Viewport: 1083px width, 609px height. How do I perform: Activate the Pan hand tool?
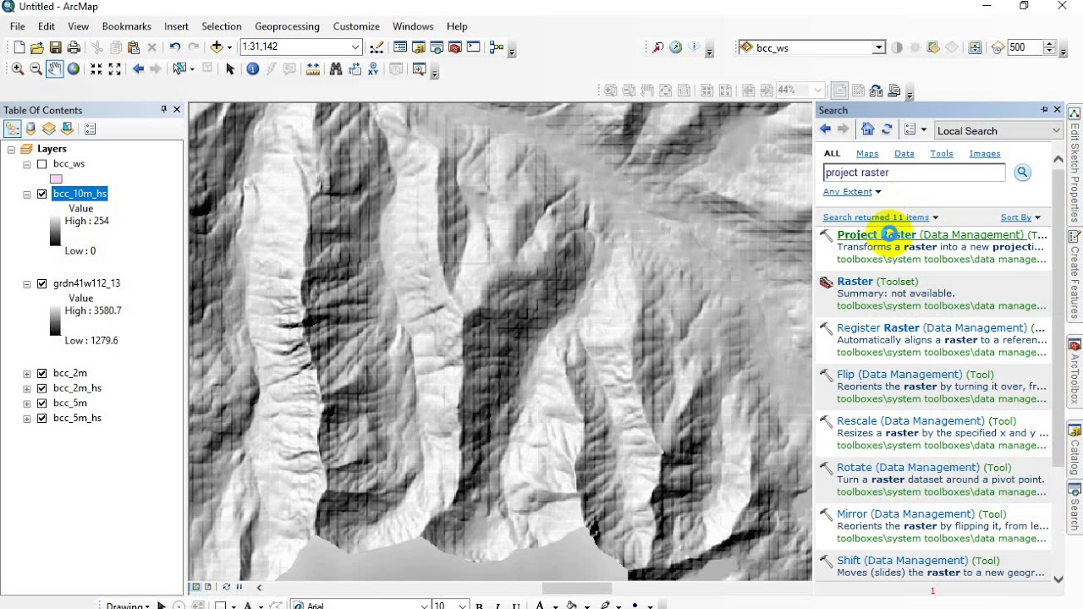(54, 69)
